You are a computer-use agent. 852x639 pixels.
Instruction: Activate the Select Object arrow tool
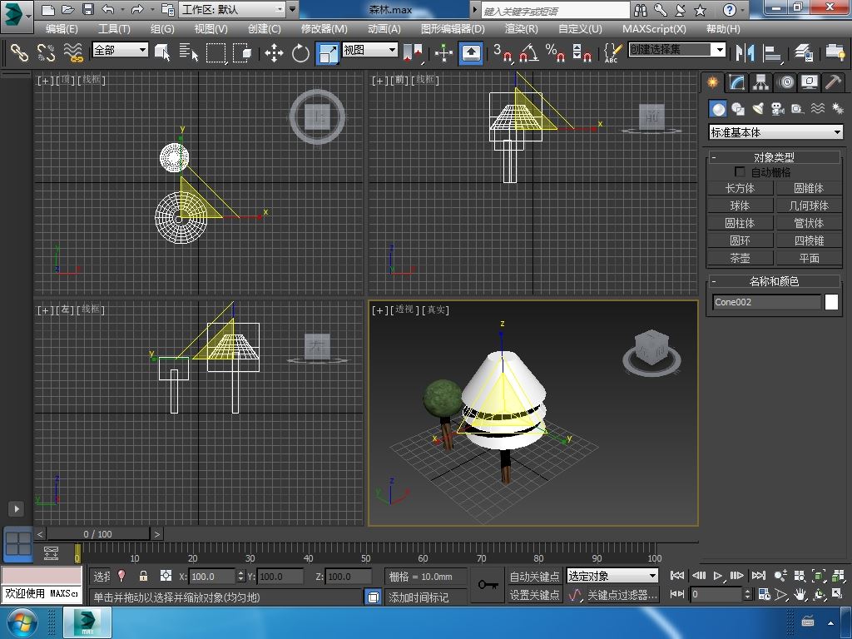point(162,52)
